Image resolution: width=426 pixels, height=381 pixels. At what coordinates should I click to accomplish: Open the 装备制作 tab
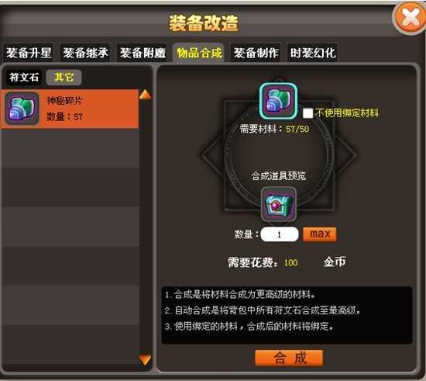(256, 53)
